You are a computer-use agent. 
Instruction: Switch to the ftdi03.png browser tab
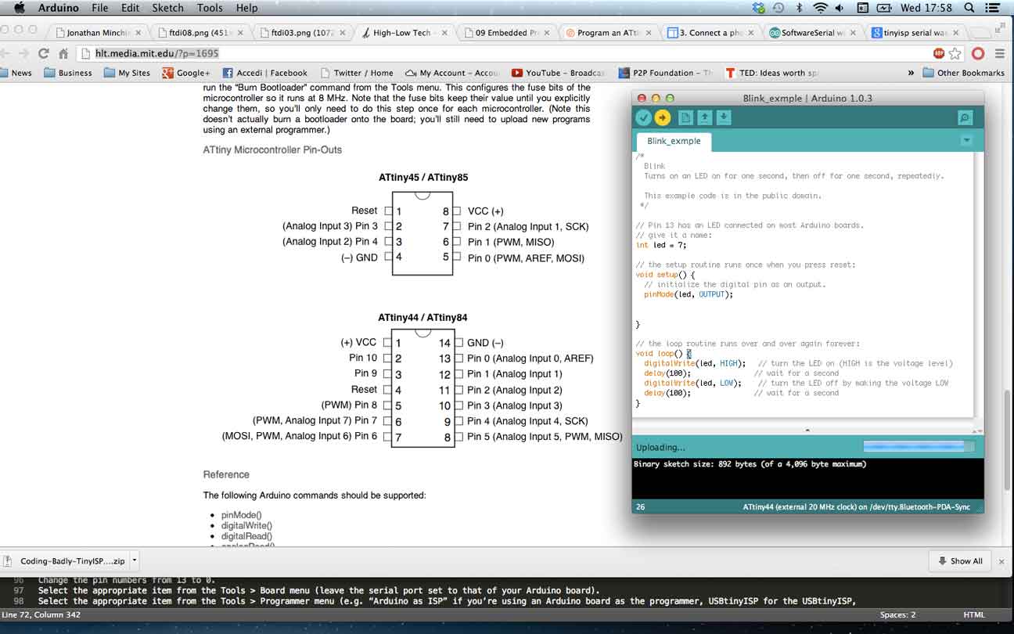pyautogui.click(x=302, y=33)
